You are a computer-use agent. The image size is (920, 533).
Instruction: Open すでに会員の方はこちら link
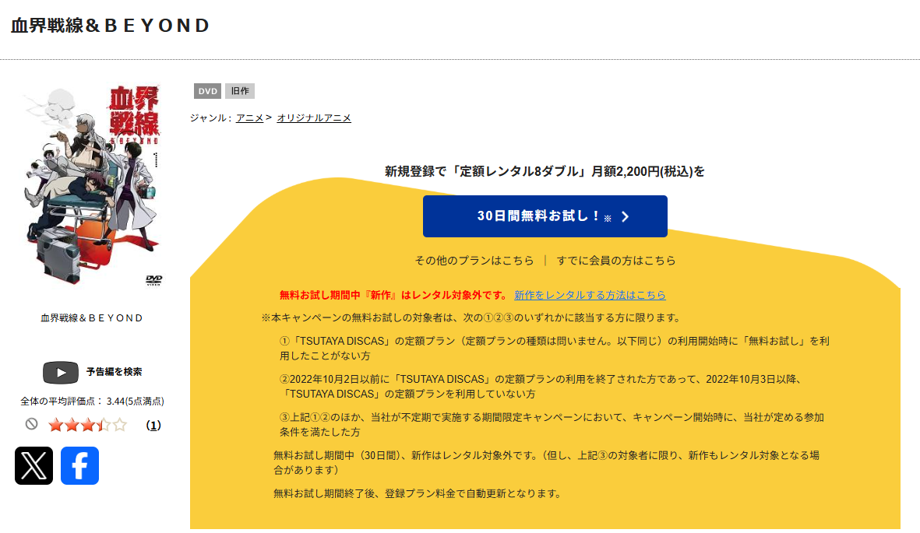coord(616,261)
